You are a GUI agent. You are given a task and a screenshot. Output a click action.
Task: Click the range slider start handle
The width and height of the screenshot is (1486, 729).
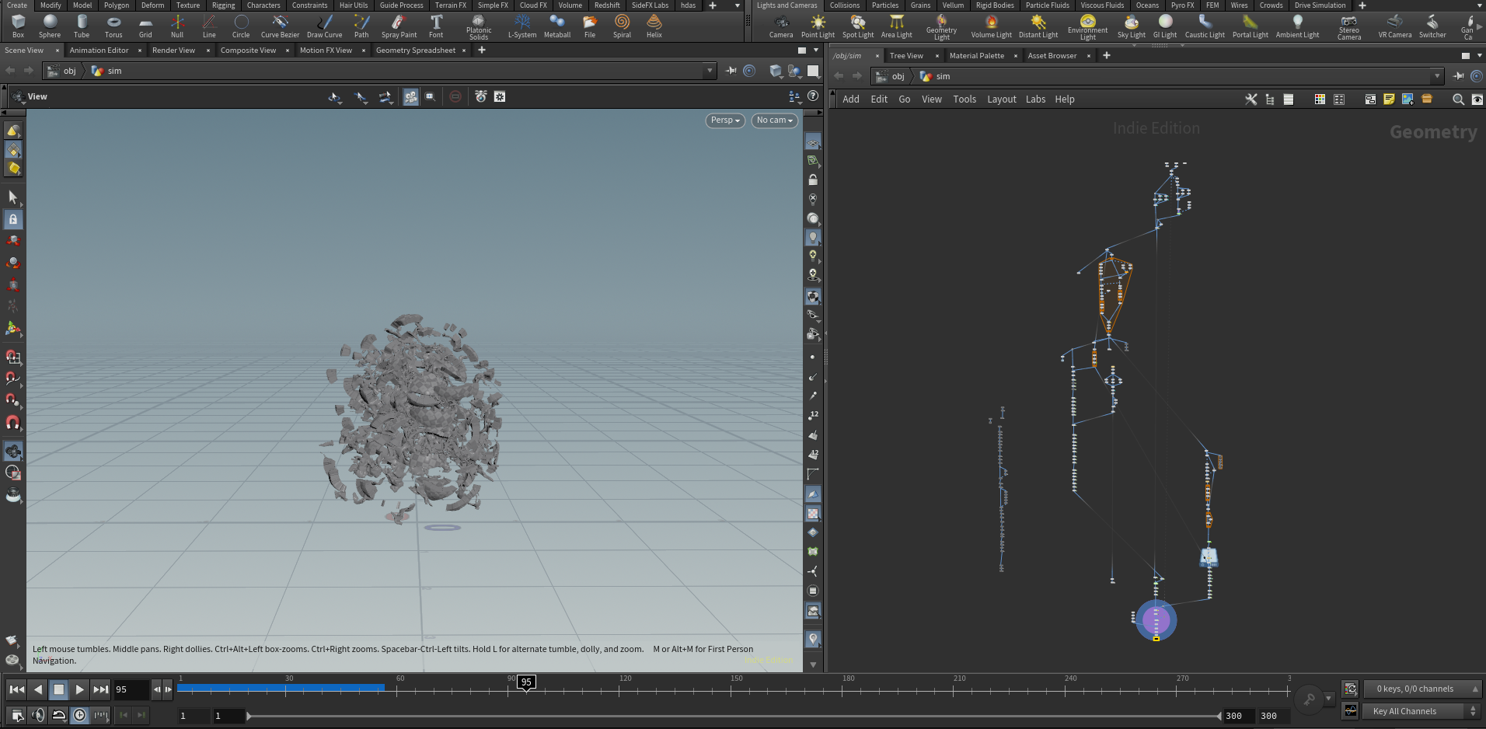click(x=248, y=716)
